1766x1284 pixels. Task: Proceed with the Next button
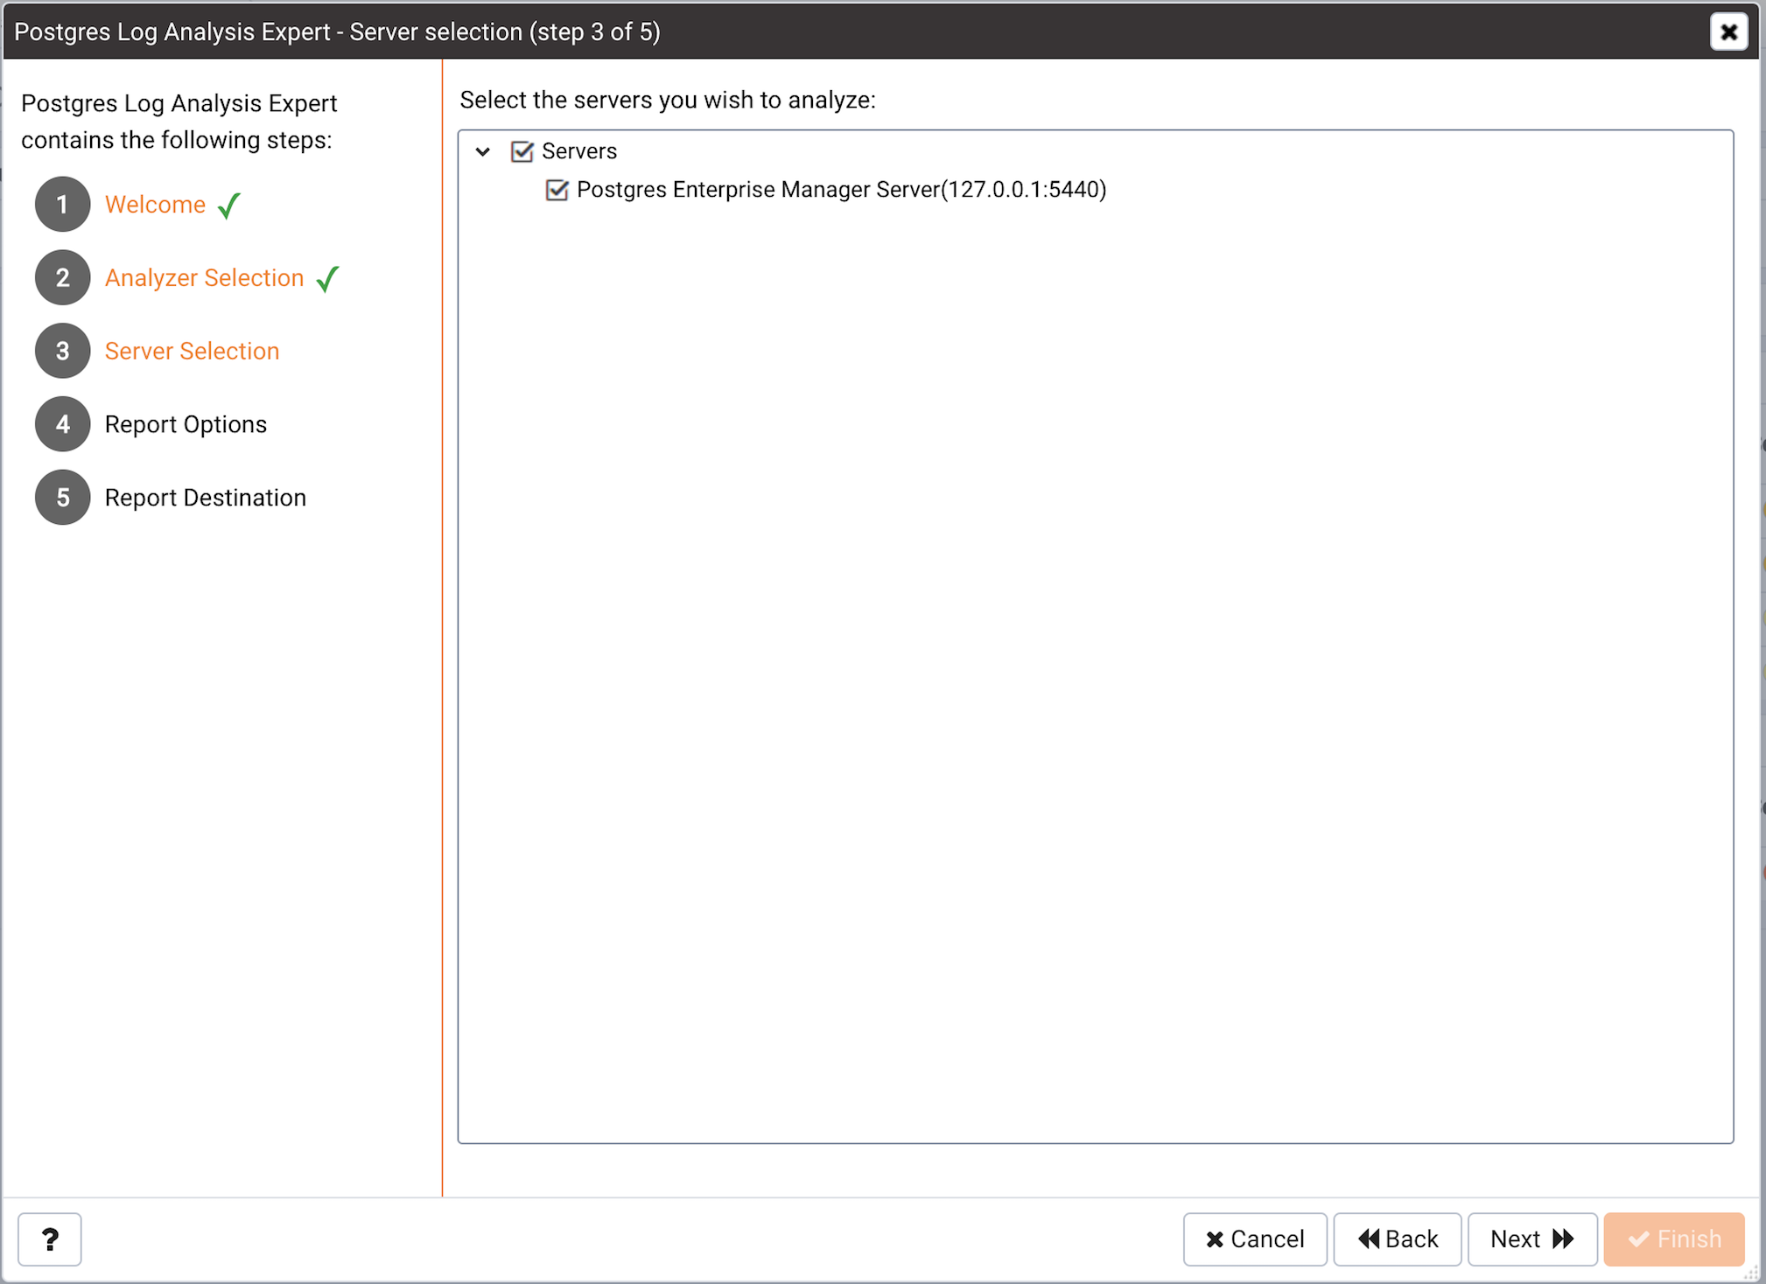pos(1532,1239)
